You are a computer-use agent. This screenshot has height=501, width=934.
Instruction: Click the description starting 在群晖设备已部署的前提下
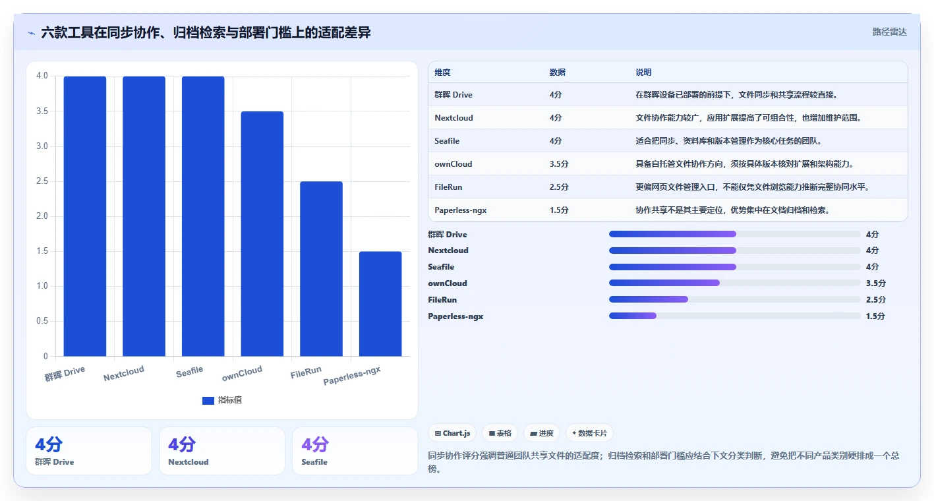736,95
